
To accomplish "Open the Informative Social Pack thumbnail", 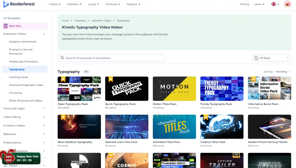I will [x=269, y=89].
